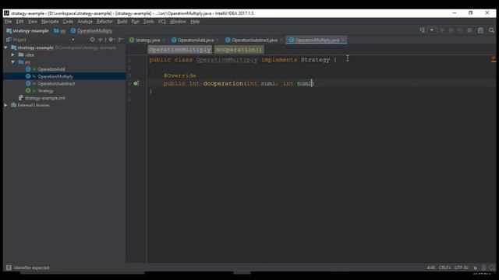Open the Build menu
This screenshot has height=280, width=499.
[x=122, y=22]
